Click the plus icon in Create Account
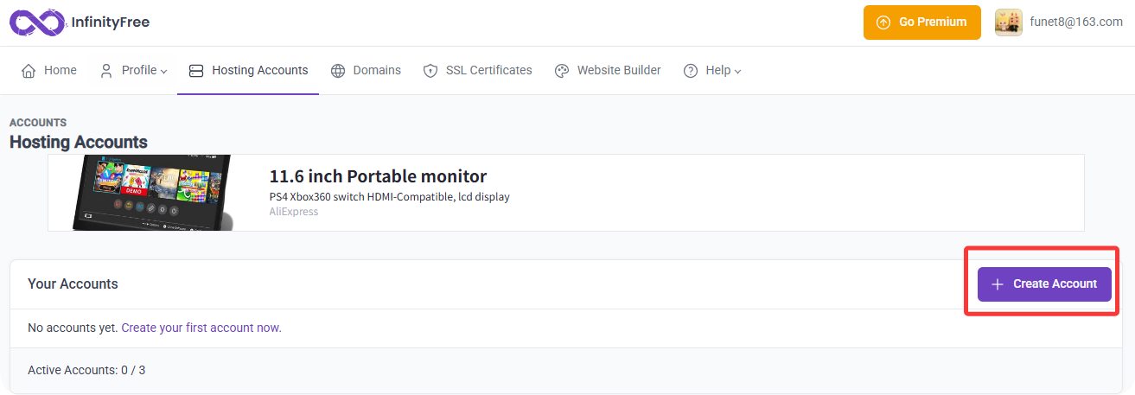This screenshot has height=395, width=1135. pyautogui.click(x=998, y=284)
